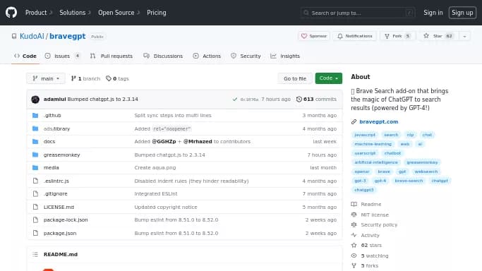Open the Readme sidebar link

point(366,205)
